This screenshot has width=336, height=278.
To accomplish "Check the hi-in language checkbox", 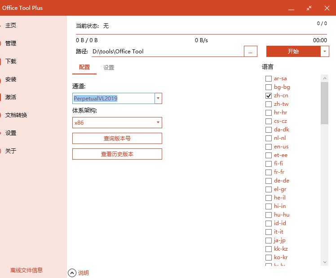I will [269, 206].
